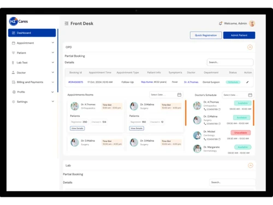Click Doctor's Schedule Select Date field
Viewport: 273px width, 205px height.
pyautogui.click(x=238, y=95)
